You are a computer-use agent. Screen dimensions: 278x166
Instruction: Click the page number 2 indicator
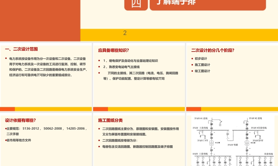[125, 33]
